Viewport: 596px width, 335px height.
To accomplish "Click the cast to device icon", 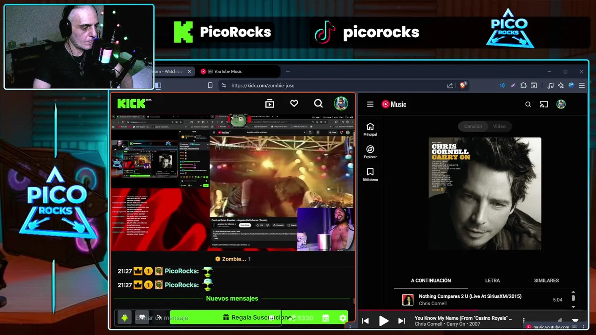I will point(544,104).
